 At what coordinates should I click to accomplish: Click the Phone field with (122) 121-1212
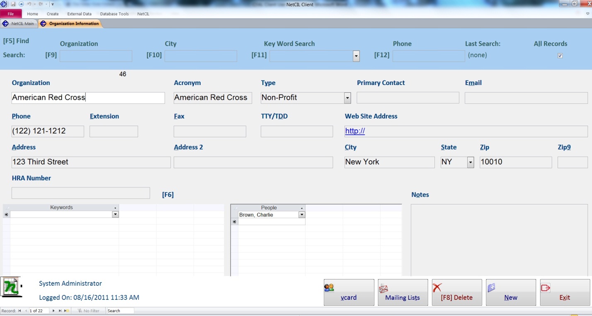pos(48,131)
